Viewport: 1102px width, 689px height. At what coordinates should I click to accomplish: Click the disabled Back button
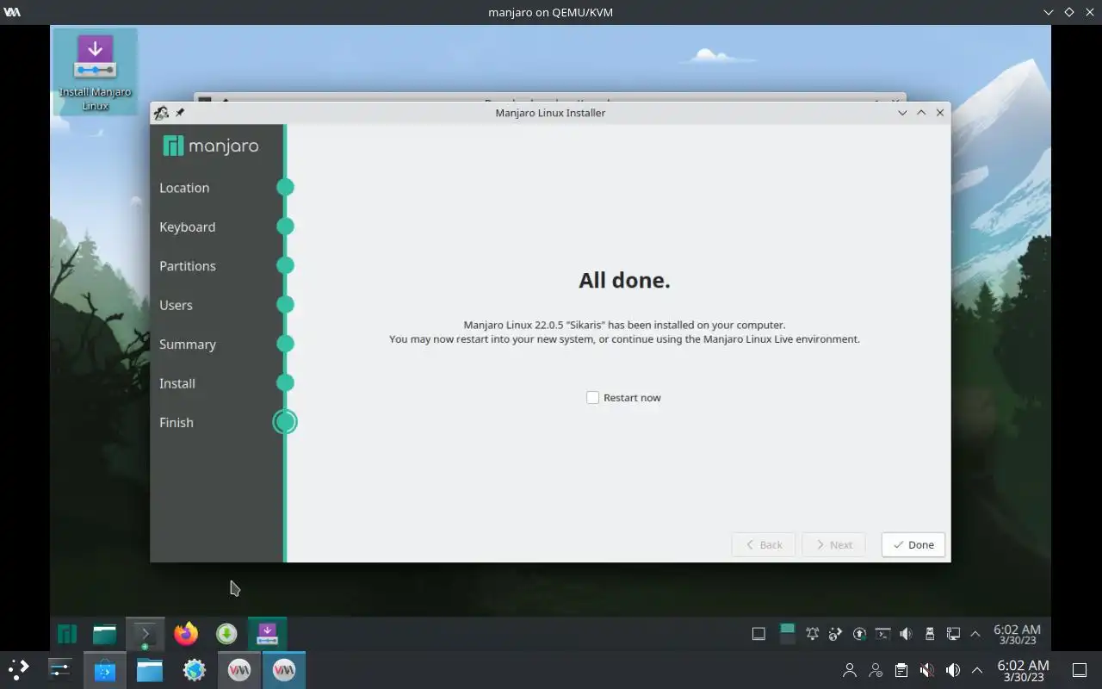click(x=764, y=545)
